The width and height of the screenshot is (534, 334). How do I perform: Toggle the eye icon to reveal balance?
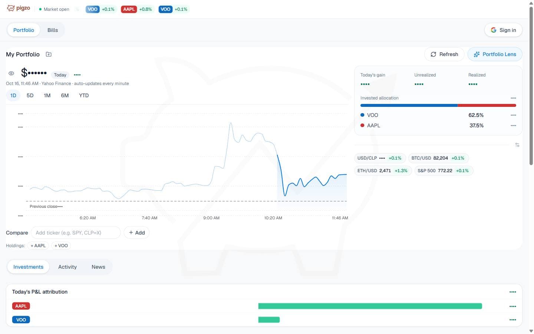click(11, 73)
